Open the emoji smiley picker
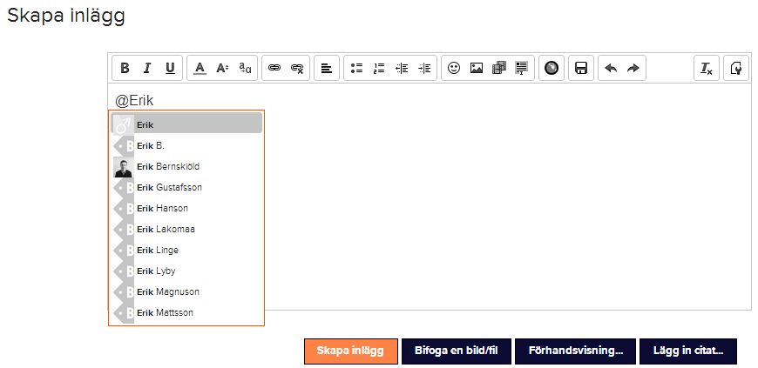Image resolution: width=758 pixels, height=368 pixels. pyautogui.click(x=454, y=68)
